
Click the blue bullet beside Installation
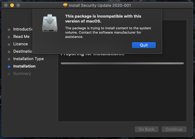coord(9,66)
